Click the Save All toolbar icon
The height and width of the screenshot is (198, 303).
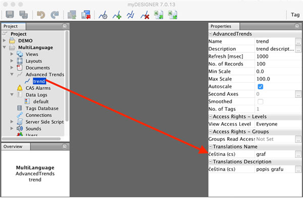24,15
